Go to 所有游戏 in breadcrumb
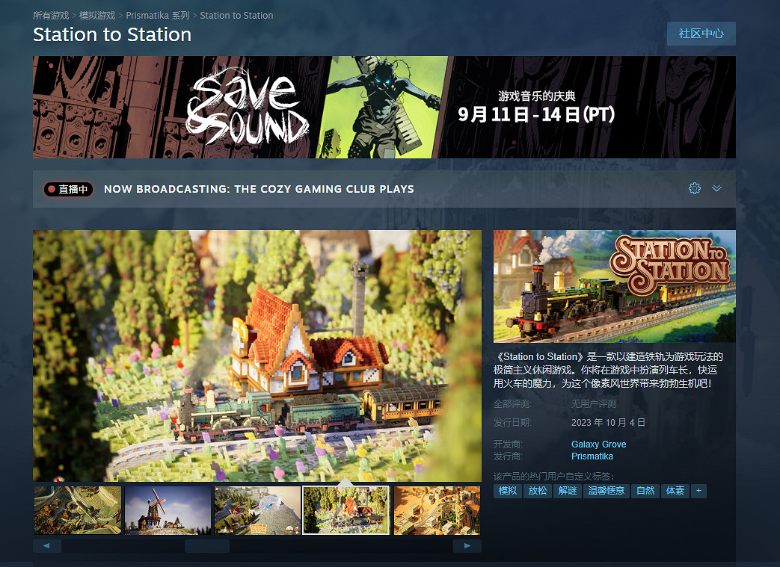Image resolution: width=780 pixels, height=567 pixels. (51, 16)
